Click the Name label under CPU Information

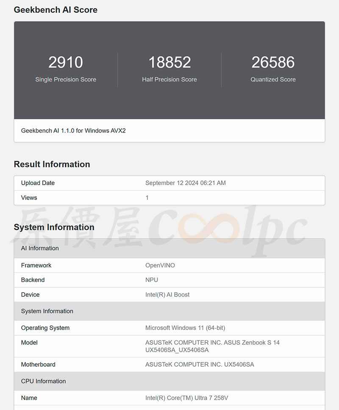29,398
